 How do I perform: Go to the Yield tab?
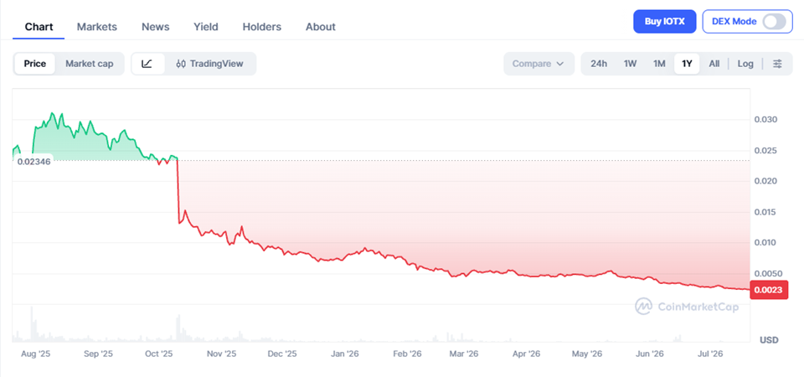point(206,27)
